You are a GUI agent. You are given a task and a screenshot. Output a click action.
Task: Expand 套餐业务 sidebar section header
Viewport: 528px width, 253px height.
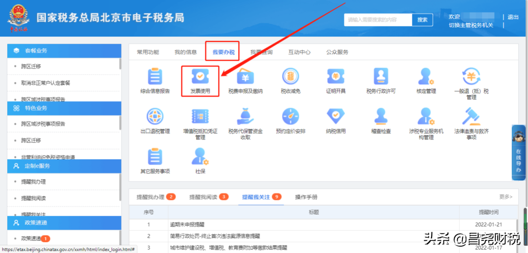click(x=65, y=51)
